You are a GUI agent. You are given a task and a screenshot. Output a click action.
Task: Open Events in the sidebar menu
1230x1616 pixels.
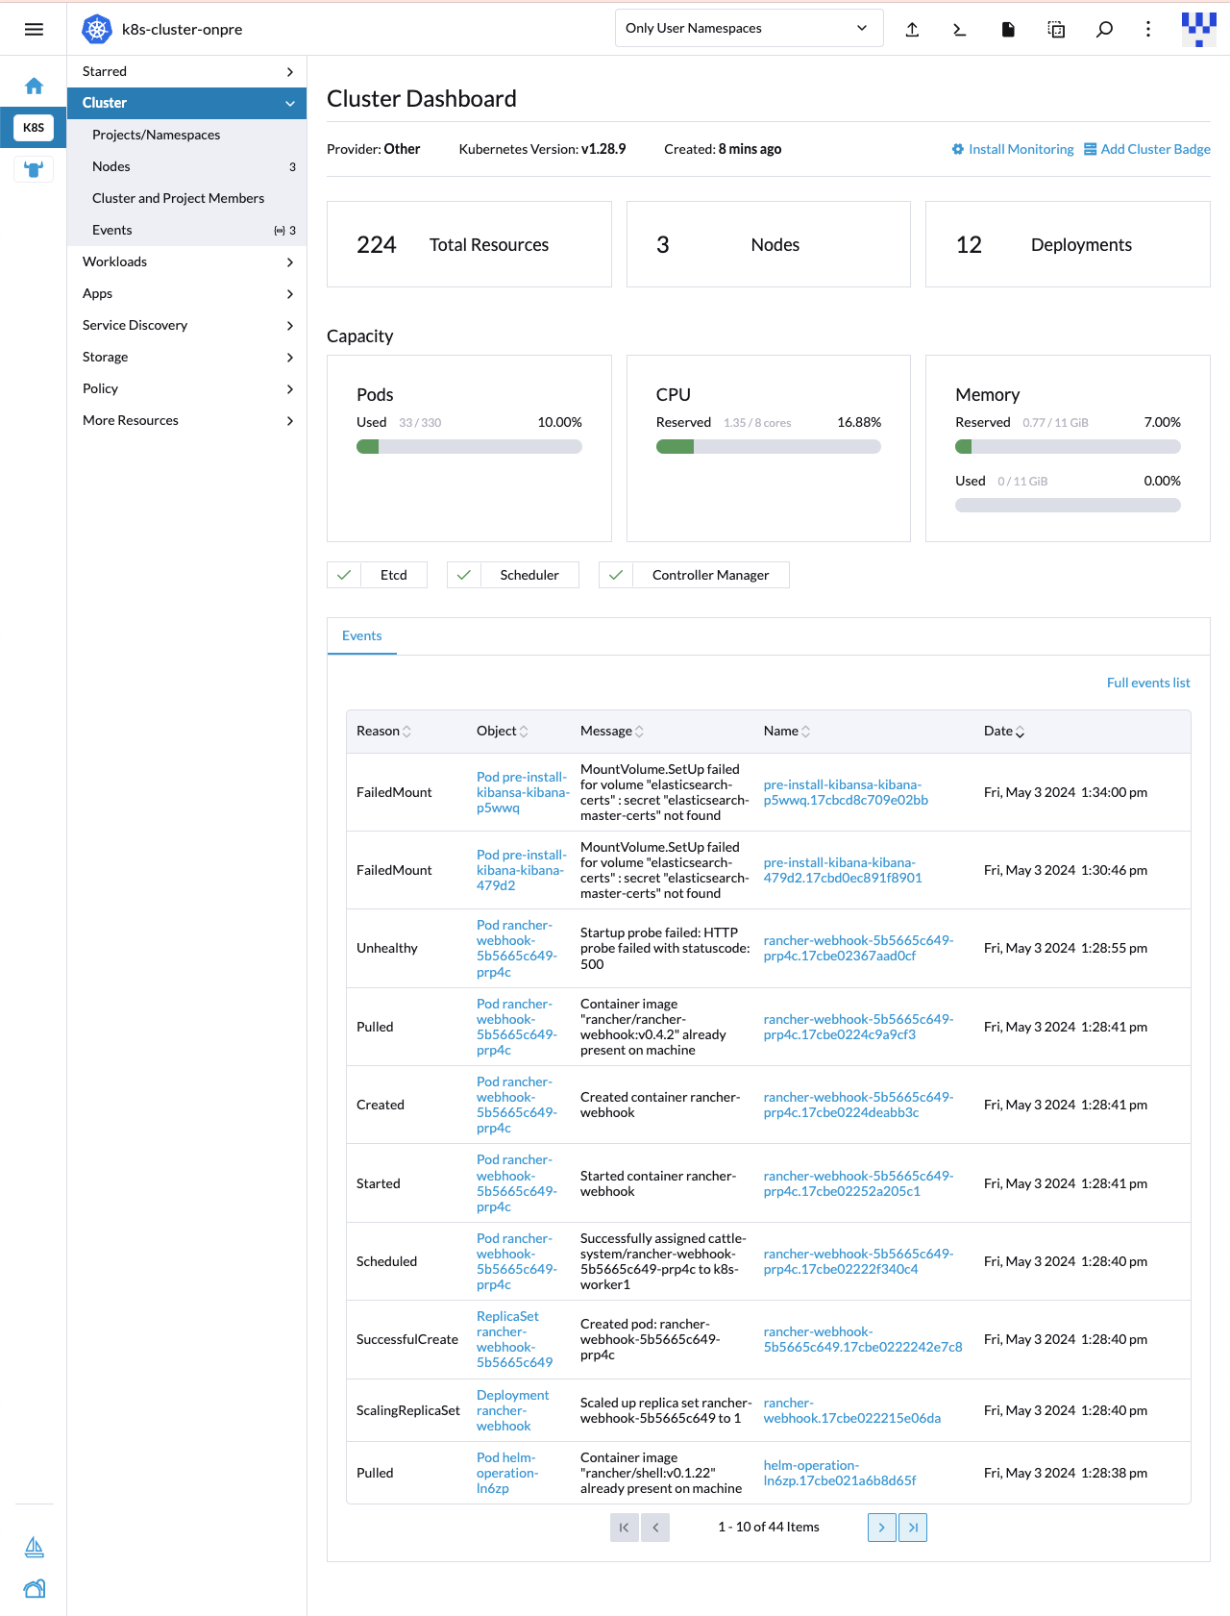pyautogui.click(x=186, y=230)
